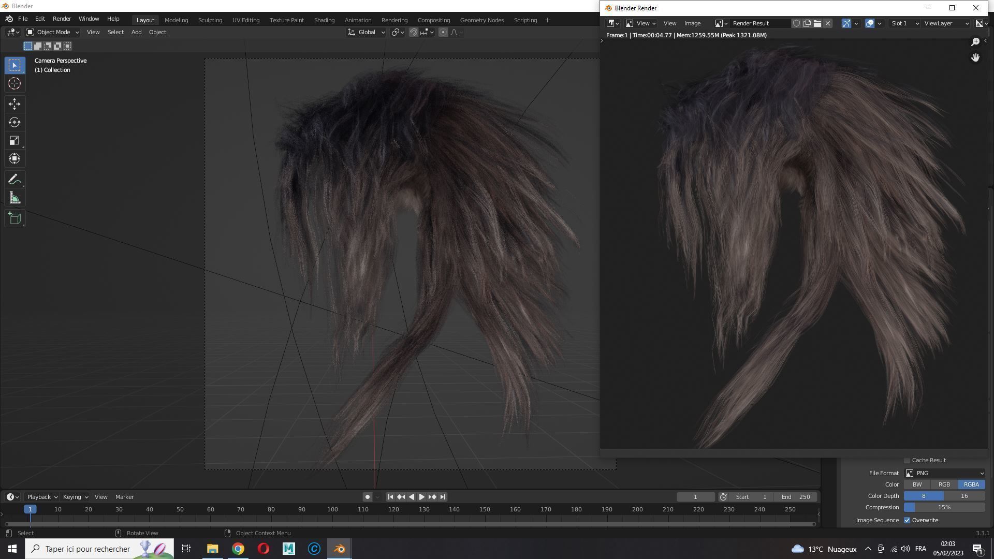Jump to previous keyframe
The width and height of the screenshot is (994, 559).
[x=401, y=497]
